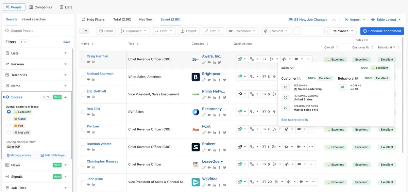Check the box next to Michael Sherman
Screen dimensions: 408x192
tap(83, 77)
